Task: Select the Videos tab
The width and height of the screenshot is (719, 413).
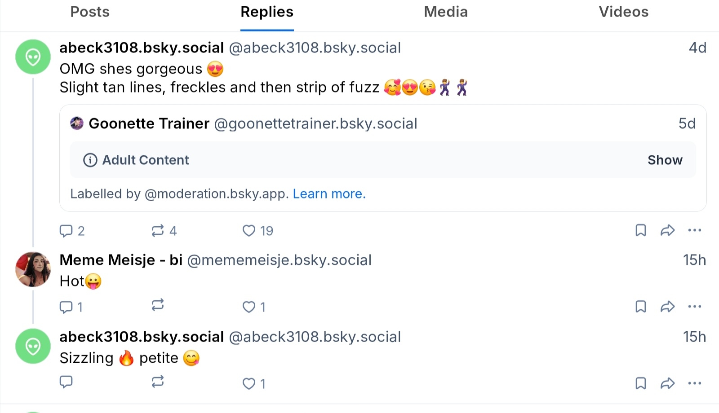Action: tap(623, 12)
